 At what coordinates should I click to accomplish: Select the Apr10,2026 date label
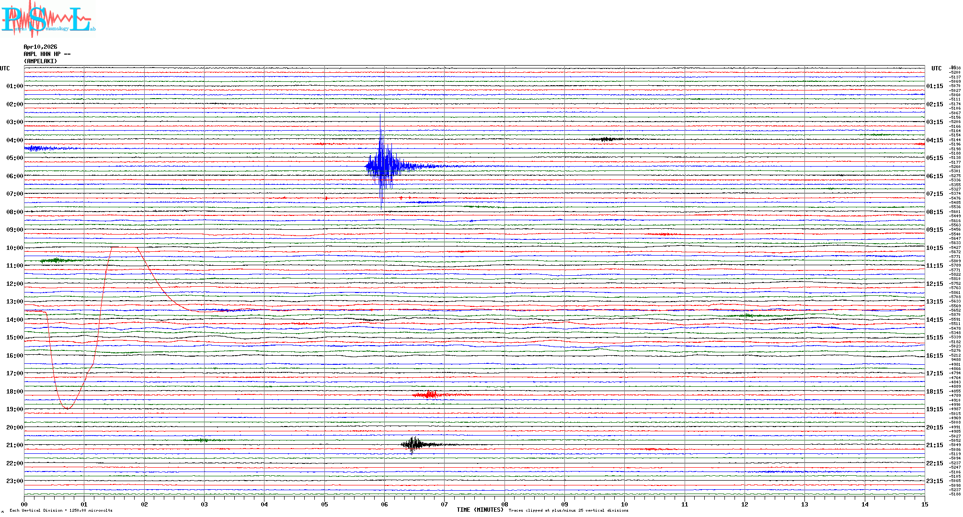tap(40, 47)
